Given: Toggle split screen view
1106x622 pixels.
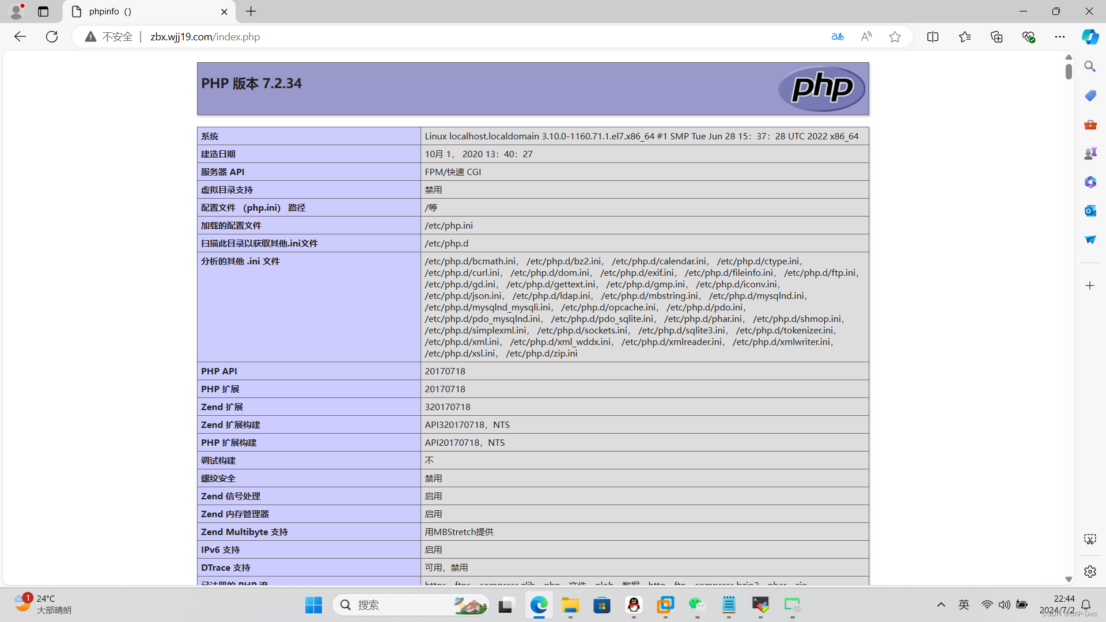Looking at the screenshot, I should tap(933, 37).
